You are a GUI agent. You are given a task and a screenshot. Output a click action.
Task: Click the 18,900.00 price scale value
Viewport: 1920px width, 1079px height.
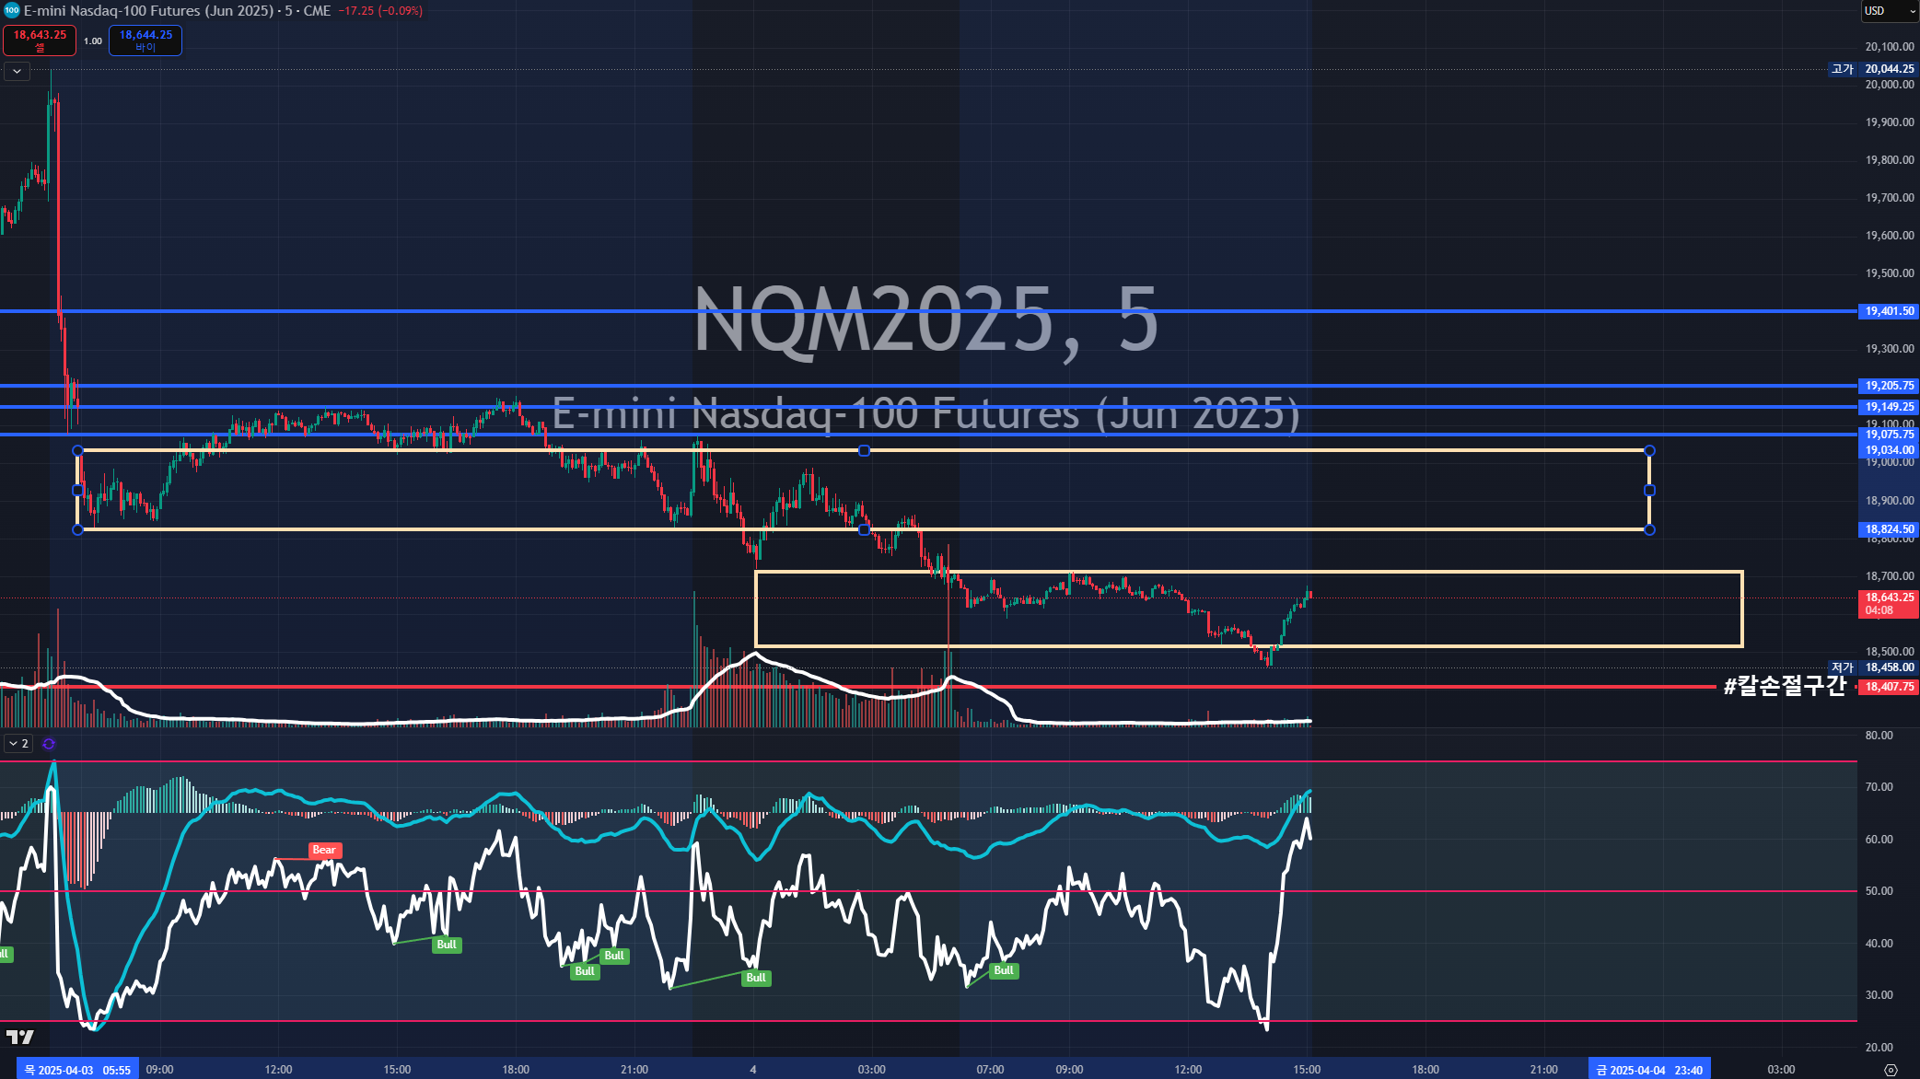click(x=1889, y=501)
